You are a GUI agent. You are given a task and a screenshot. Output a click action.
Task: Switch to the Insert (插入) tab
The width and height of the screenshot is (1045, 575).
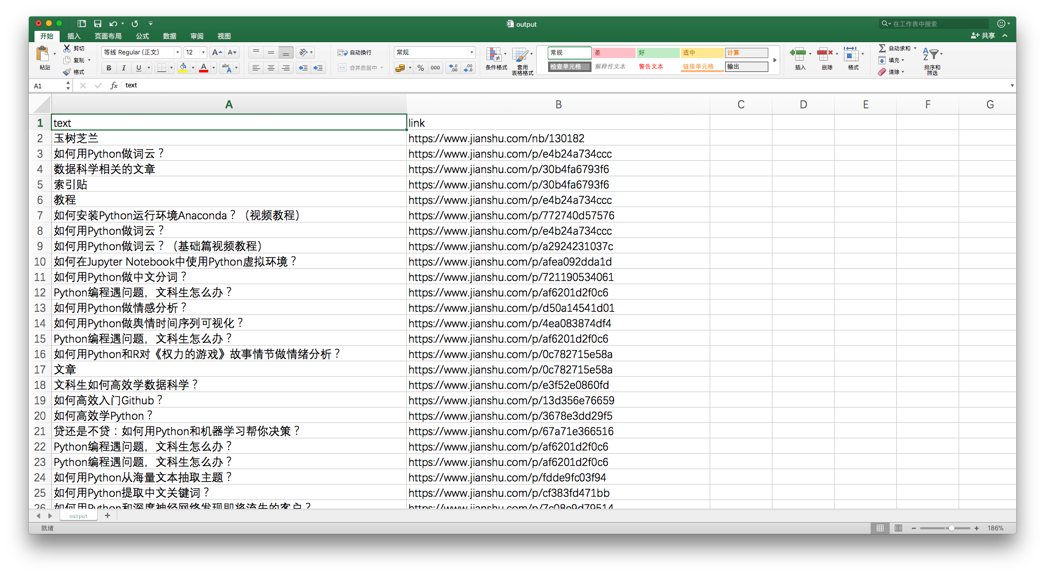pos(74,36)
